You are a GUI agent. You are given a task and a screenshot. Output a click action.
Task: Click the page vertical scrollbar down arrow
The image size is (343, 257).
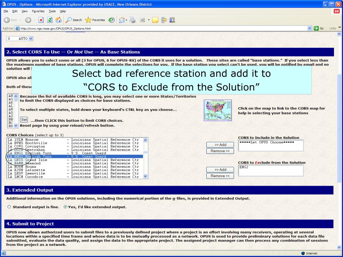point(339,247)
